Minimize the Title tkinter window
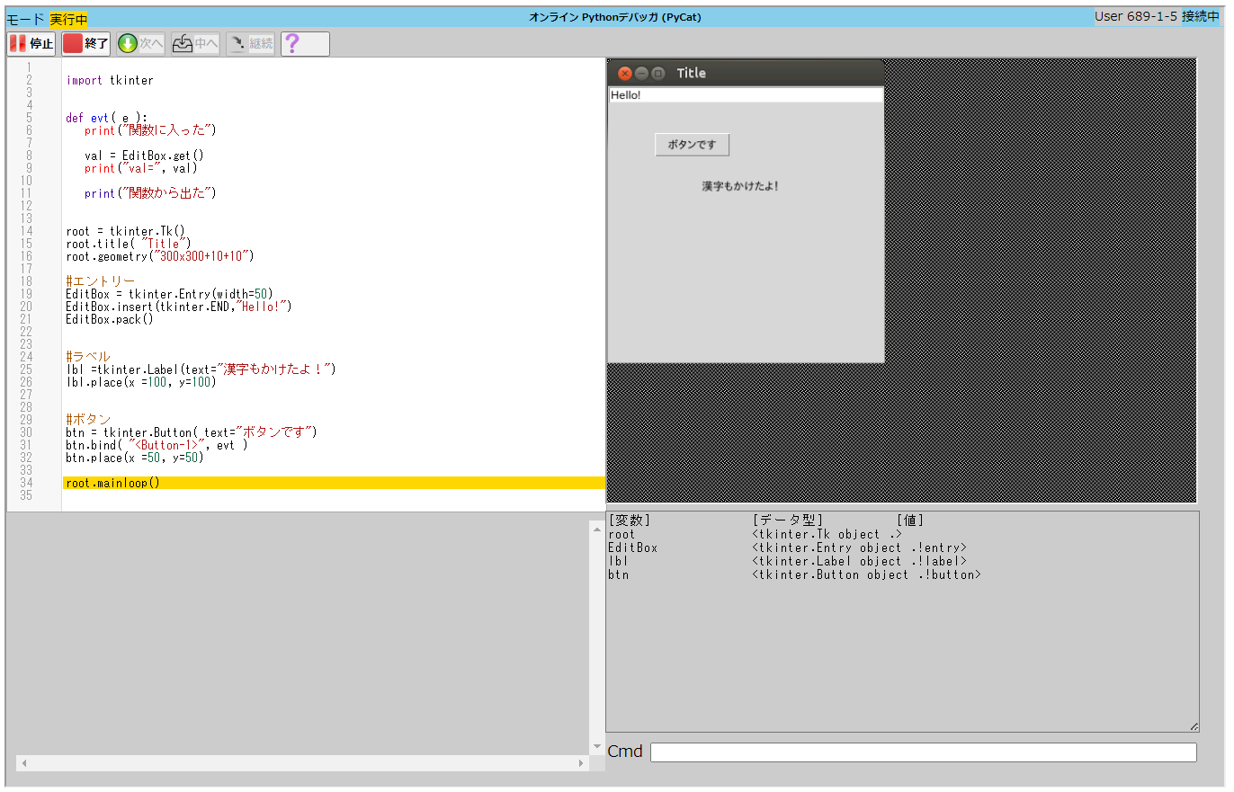This screenshot has width=1234, height=792. click(641, 74)
